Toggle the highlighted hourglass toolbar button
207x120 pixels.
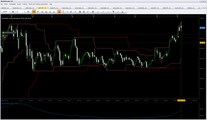pyautogui.click(x=59, y=12)
